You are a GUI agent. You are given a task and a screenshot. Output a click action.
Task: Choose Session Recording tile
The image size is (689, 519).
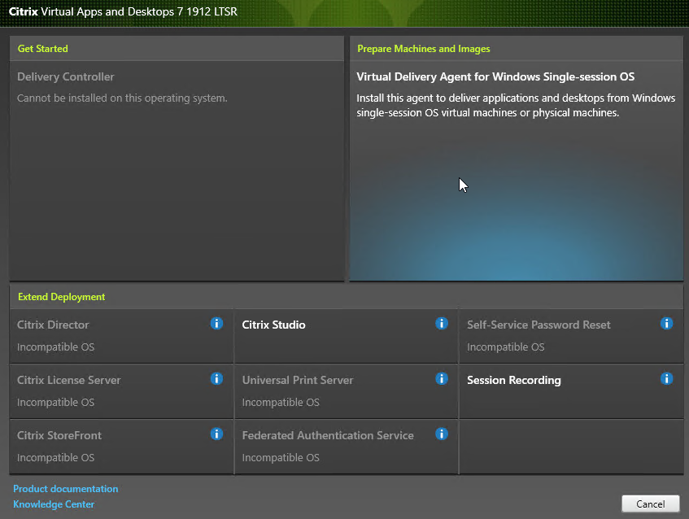pos(553,390)
